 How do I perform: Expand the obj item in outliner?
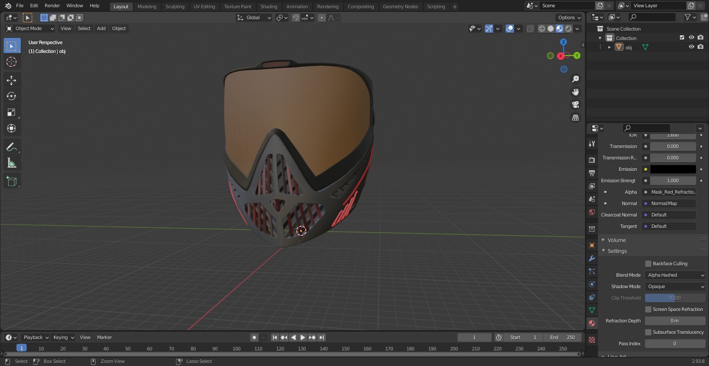pos(609,47)
